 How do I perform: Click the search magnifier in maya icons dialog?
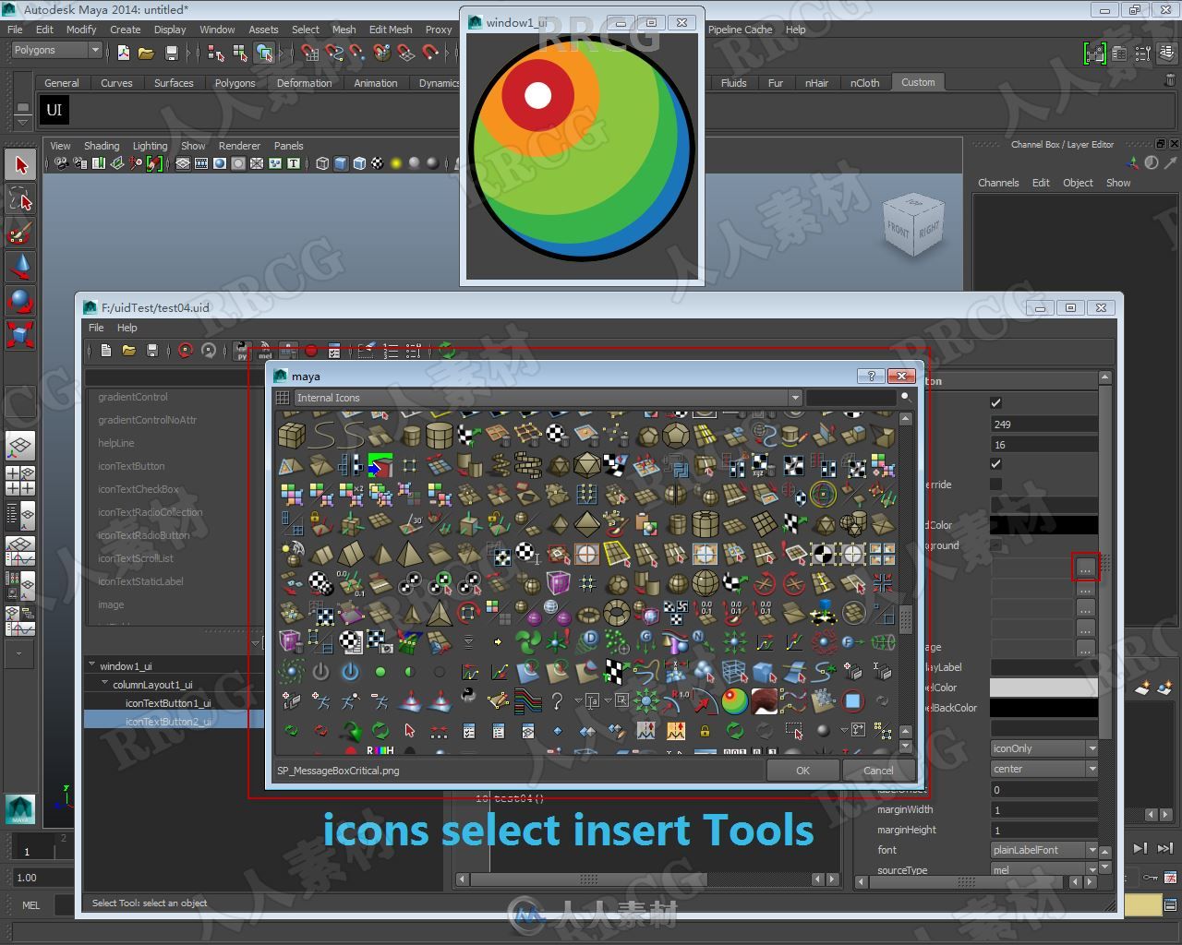click(x=906, y=397)
